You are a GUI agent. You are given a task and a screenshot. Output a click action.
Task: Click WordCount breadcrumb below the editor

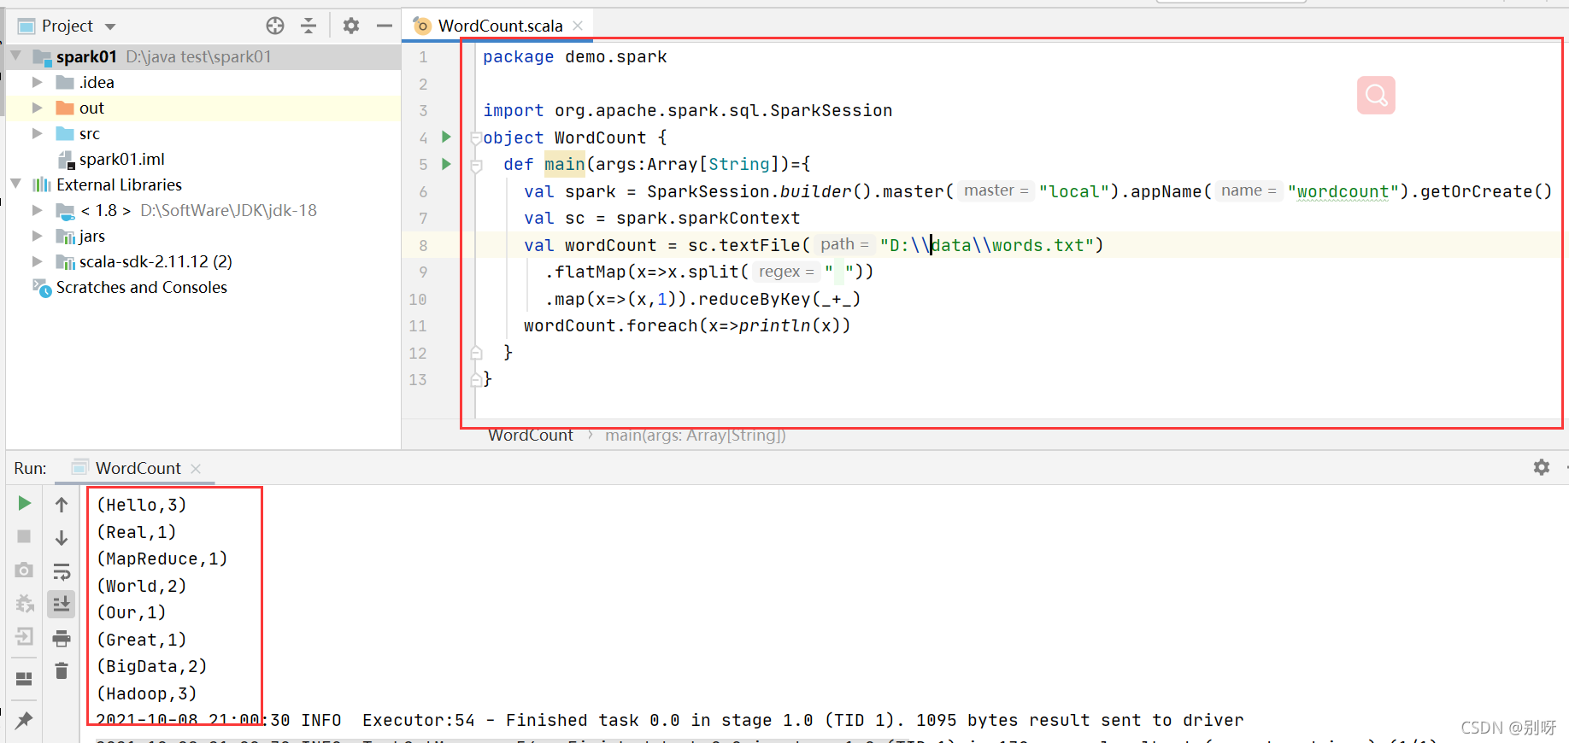(x=531, y=436)
